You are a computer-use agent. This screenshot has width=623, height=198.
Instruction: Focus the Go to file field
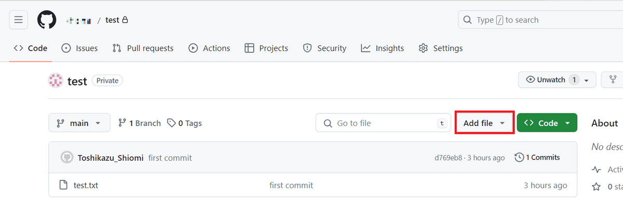point(383,123)
